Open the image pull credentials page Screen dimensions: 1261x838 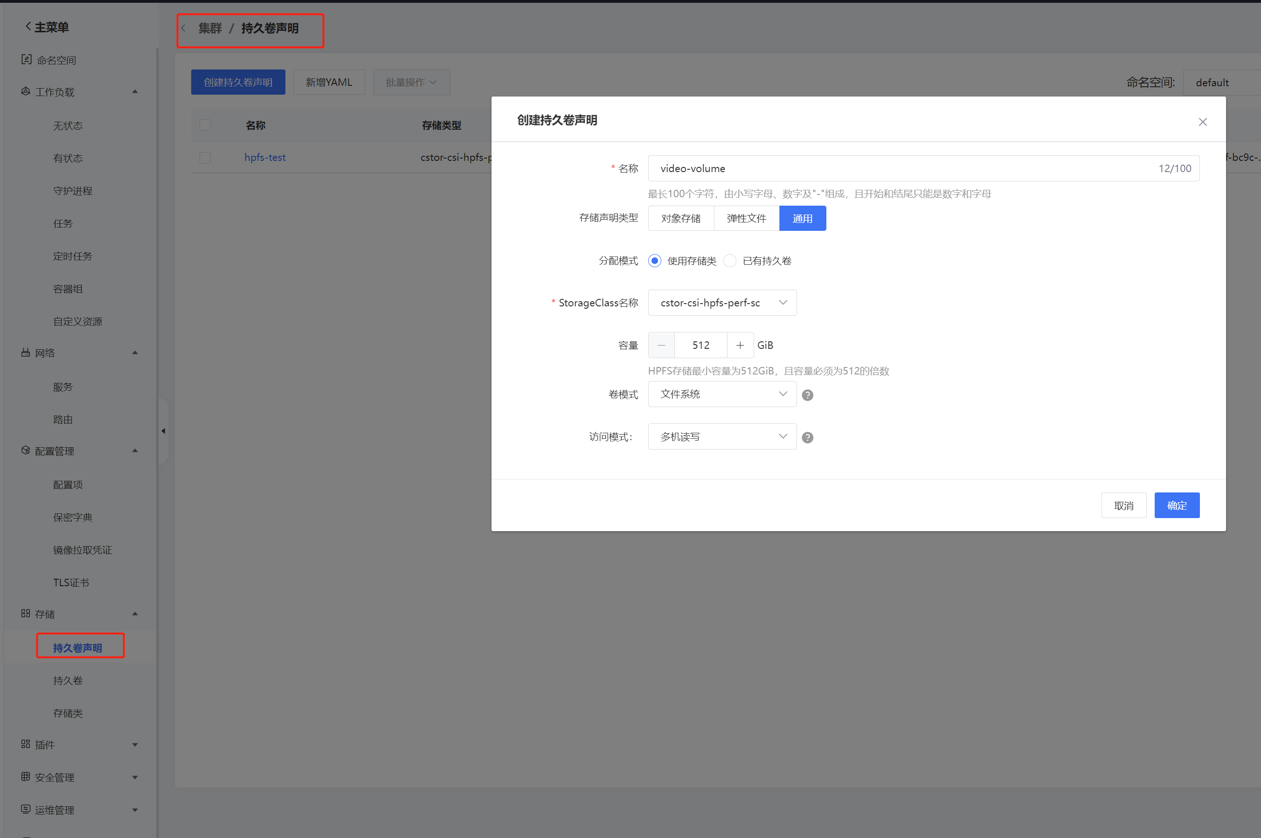[82, 550]
